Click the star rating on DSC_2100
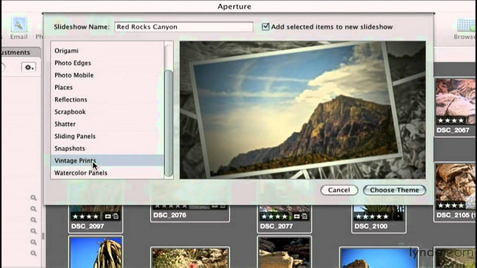477x268 pixels. [372, 216]
